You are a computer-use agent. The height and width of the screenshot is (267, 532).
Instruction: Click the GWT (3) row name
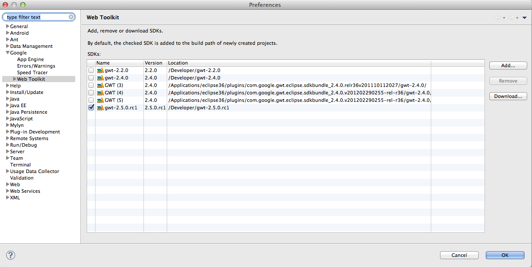tap(114, 85)
